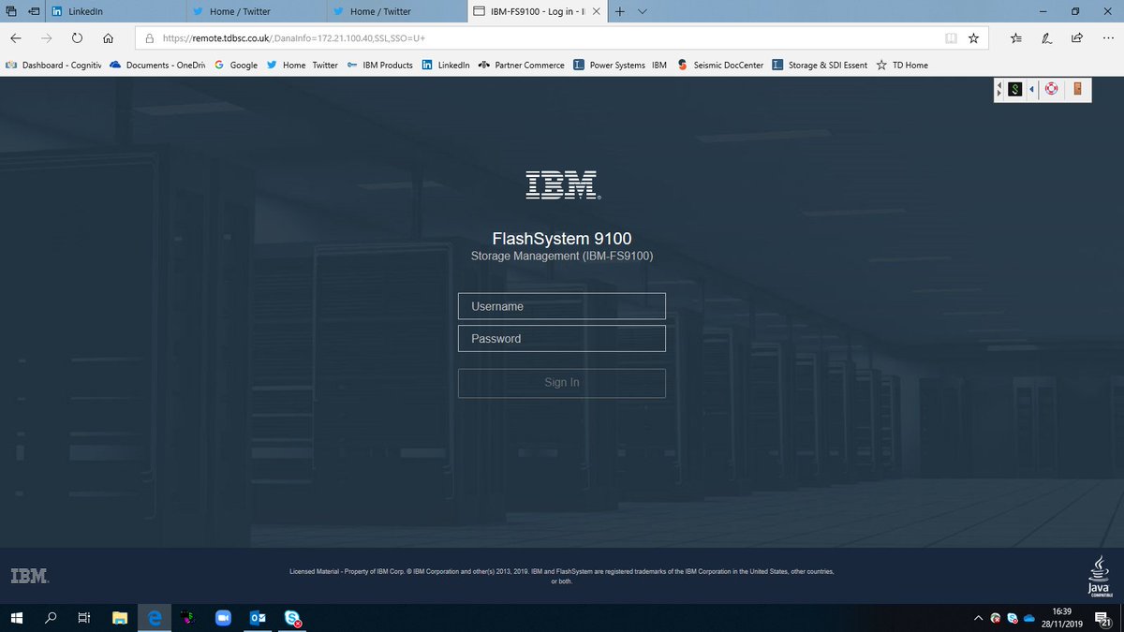Click the Share page icon

1077,38
